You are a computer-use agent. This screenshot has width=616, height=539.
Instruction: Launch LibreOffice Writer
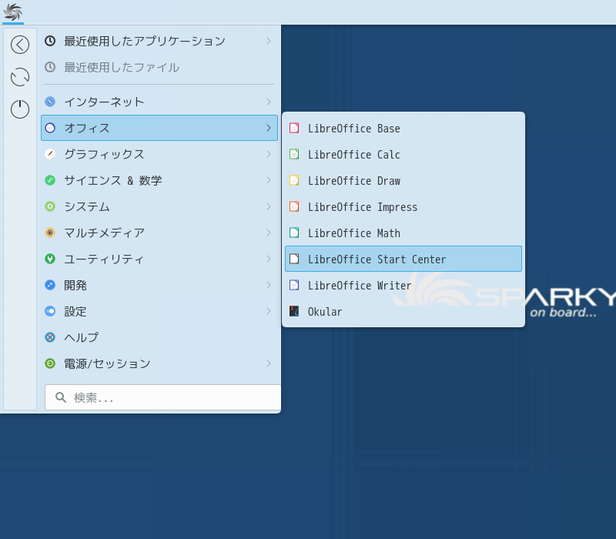(359, 286)
